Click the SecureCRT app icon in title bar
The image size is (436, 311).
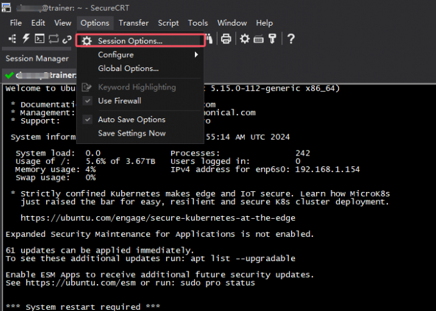pyautogui.click(x=6, y=8)
